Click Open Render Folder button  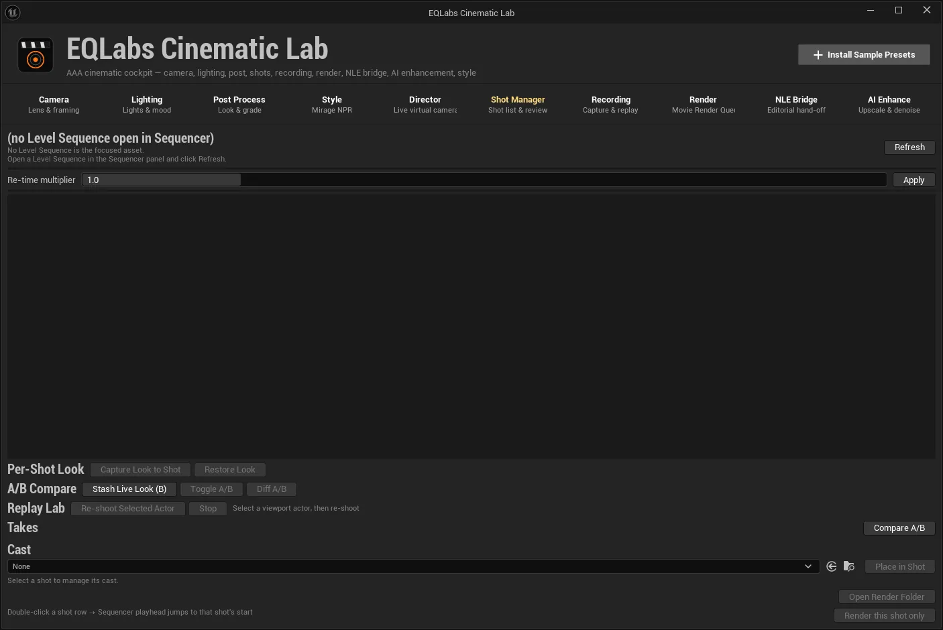[887, 597]
